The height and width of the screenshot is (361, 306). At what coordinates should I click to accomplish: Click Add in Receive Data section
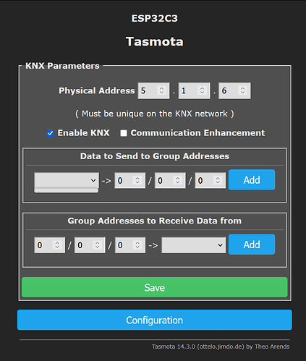[252, 245]
